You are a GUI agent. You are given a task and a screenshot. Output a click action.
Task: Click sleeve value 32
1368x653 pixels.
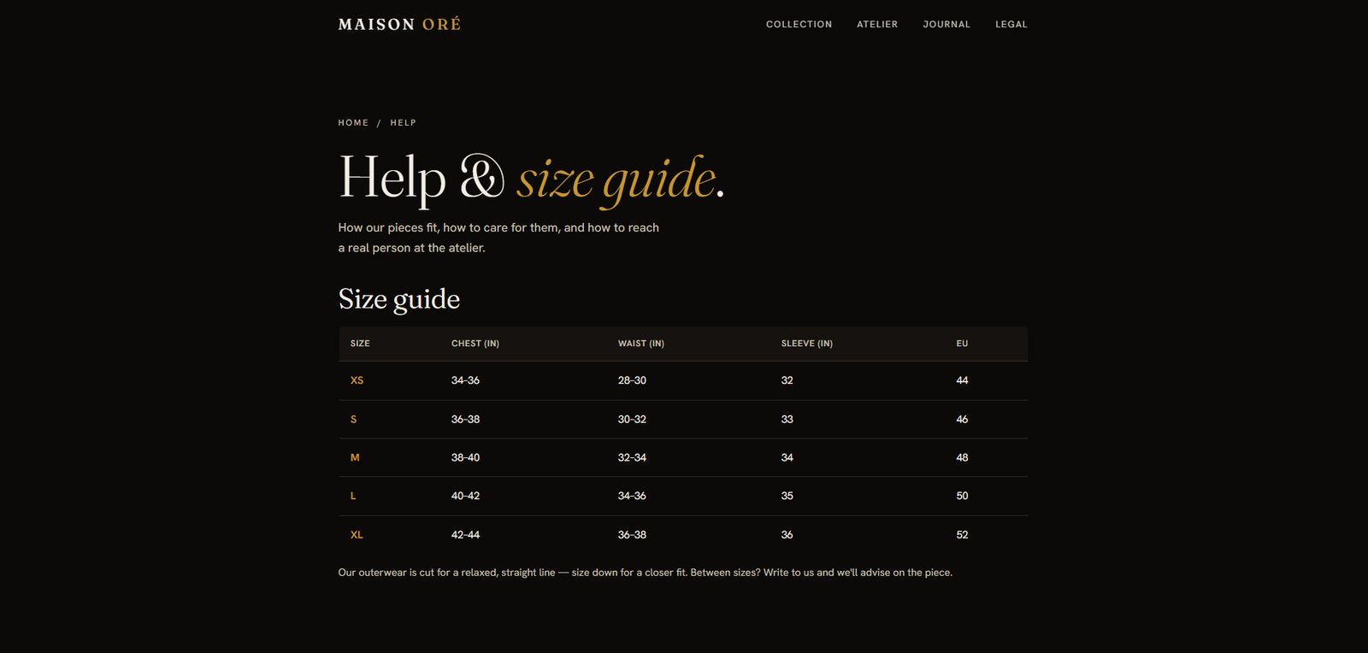pos(787,380)
